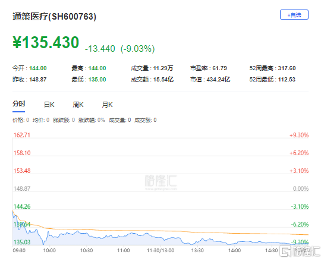Click the 最高 value 144.00
The height and width of the screenshot is (261, 324).
pyautogui.click(x=97, y=68)
